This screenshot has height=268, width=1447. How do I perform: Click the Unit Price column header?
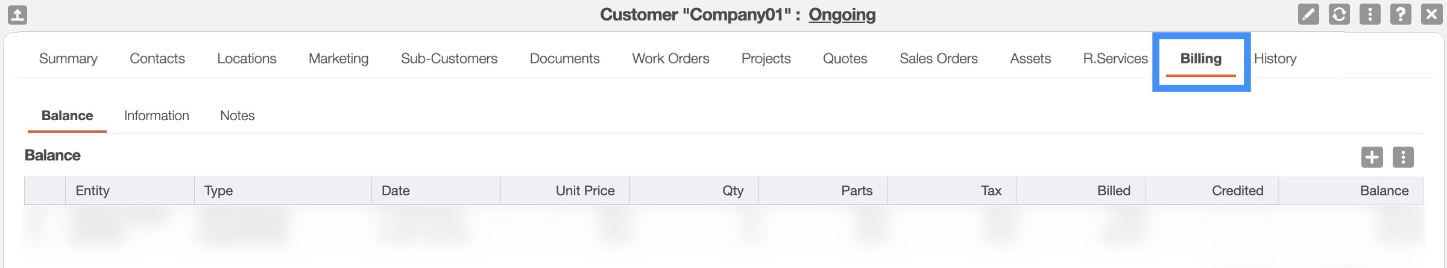click(x=585, y=190)
